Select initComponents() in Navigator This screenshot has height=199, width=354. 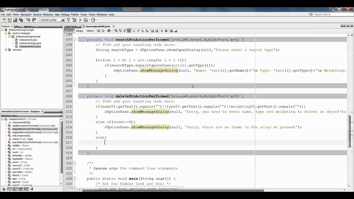tap(21, 136)
